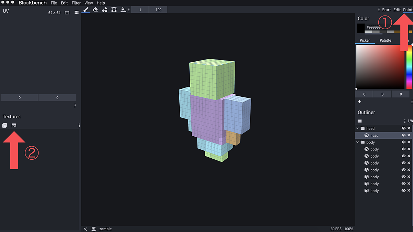Collapse the head group chevron
413x232 pixels.
pyautogui.click(x=357, y=128)
